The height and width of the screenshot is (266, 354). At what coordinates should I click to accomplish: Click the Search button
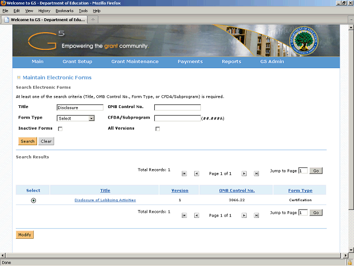pos(28,141)
